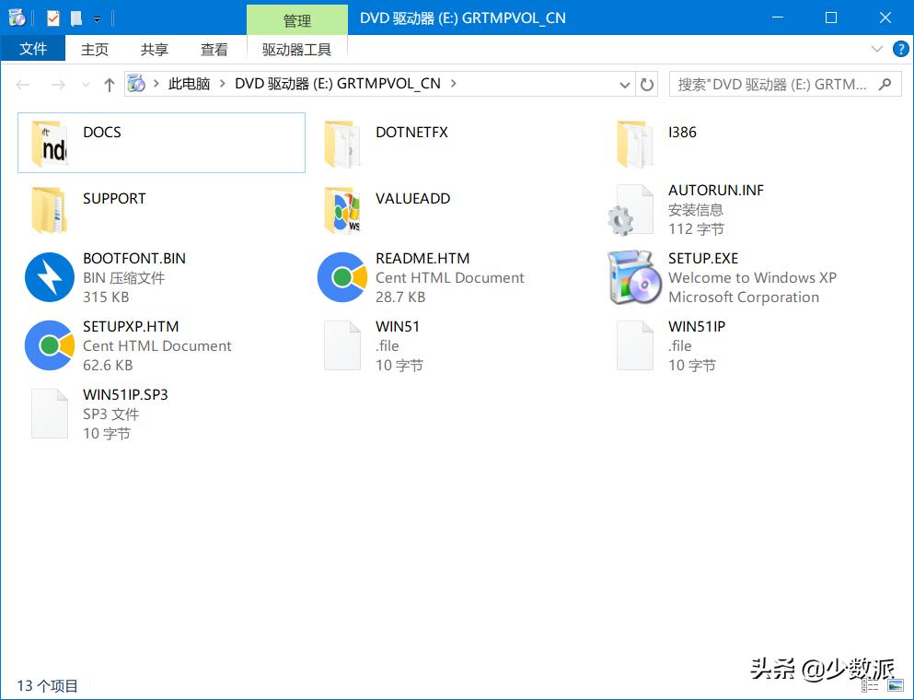Image resolution: width=914 pixels, height=700 pixels.
Task: Open the address bar history dropdown
Action: 623,83
